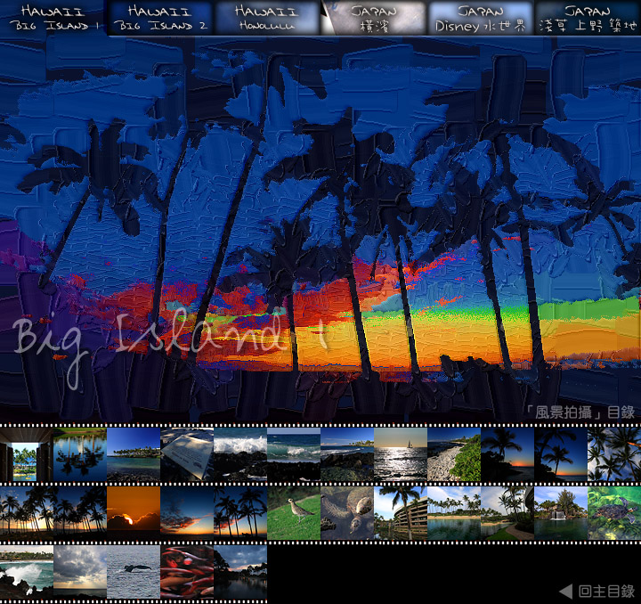The height and width of the screenshot is (604, 641).
Task: Select the Hawaii Honolulu tab
Action: (x=267, y=18)
